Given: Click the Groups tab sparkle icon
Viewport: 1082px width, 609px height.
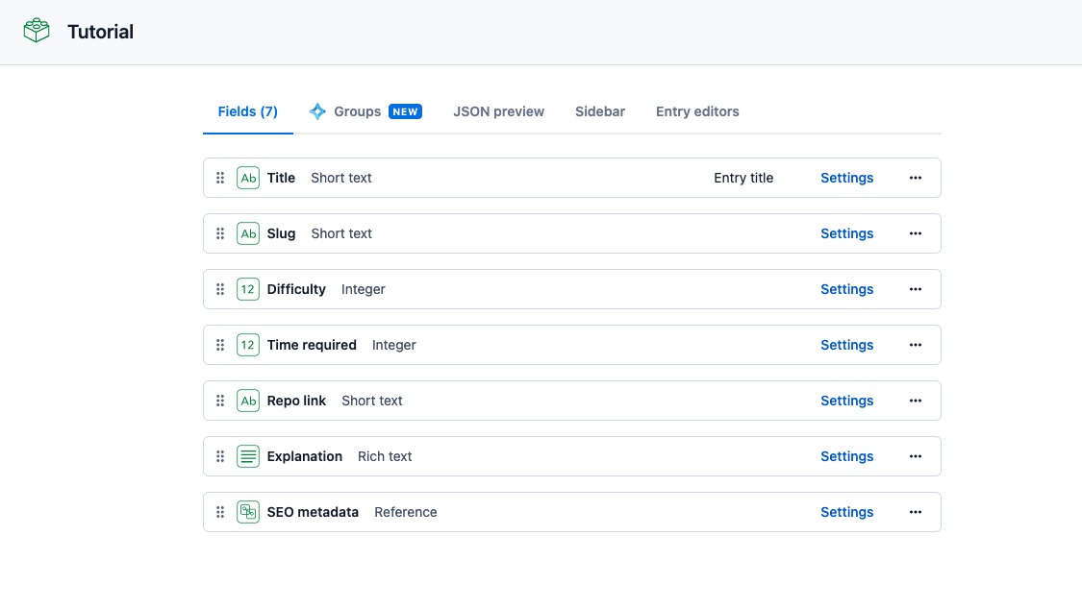Looking at the screenshot, I should (317, 111).
